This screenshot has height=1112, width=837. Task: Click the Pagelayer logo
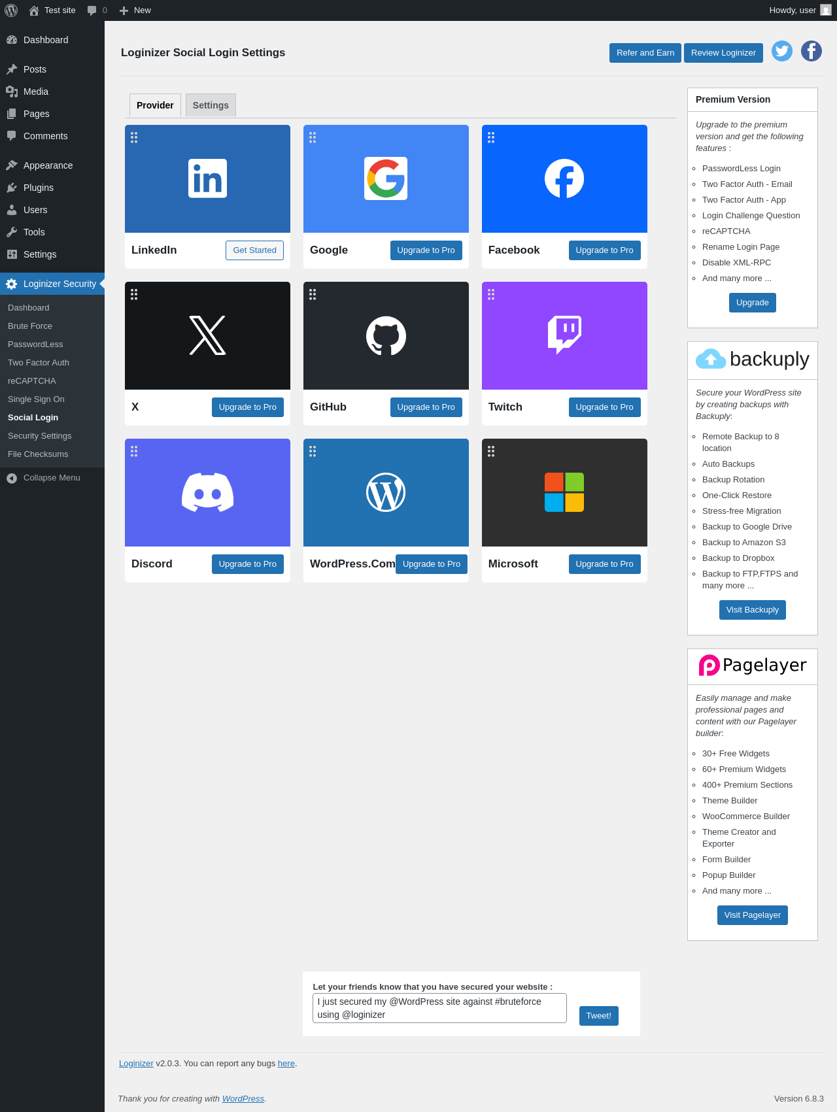pos(753,666)
